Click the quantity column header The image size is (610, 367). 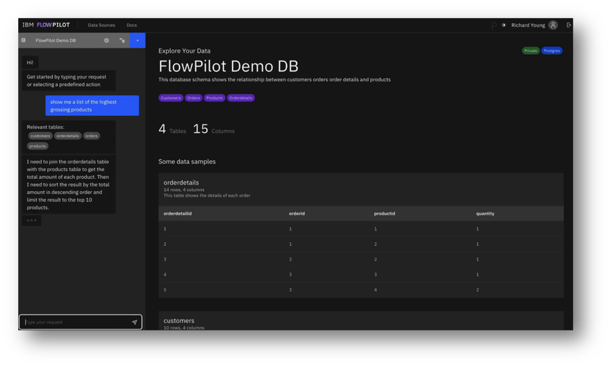pos(485,213)
